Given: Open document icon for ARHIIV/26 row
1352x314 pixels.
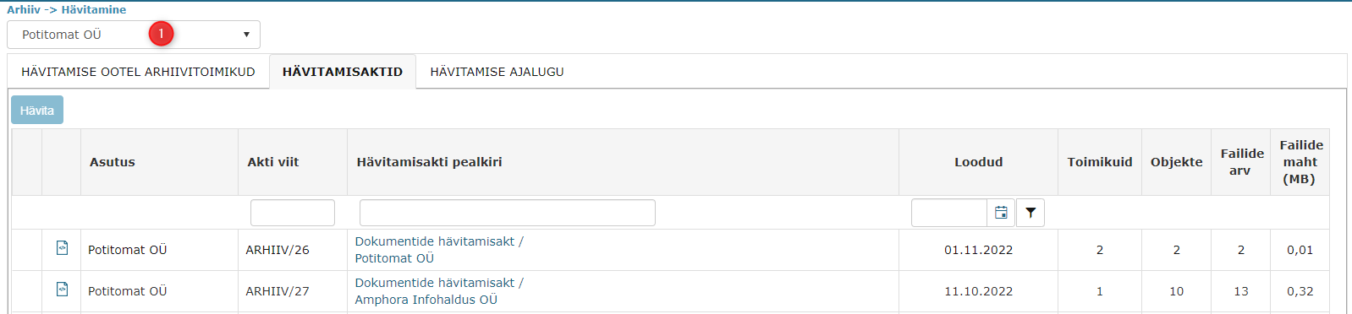Looking at the screenshot, I should (x=62, y=248).
